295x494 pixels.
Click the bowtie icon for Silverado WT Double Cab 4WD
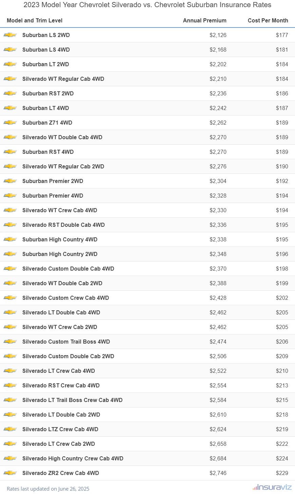coord(10,137)
